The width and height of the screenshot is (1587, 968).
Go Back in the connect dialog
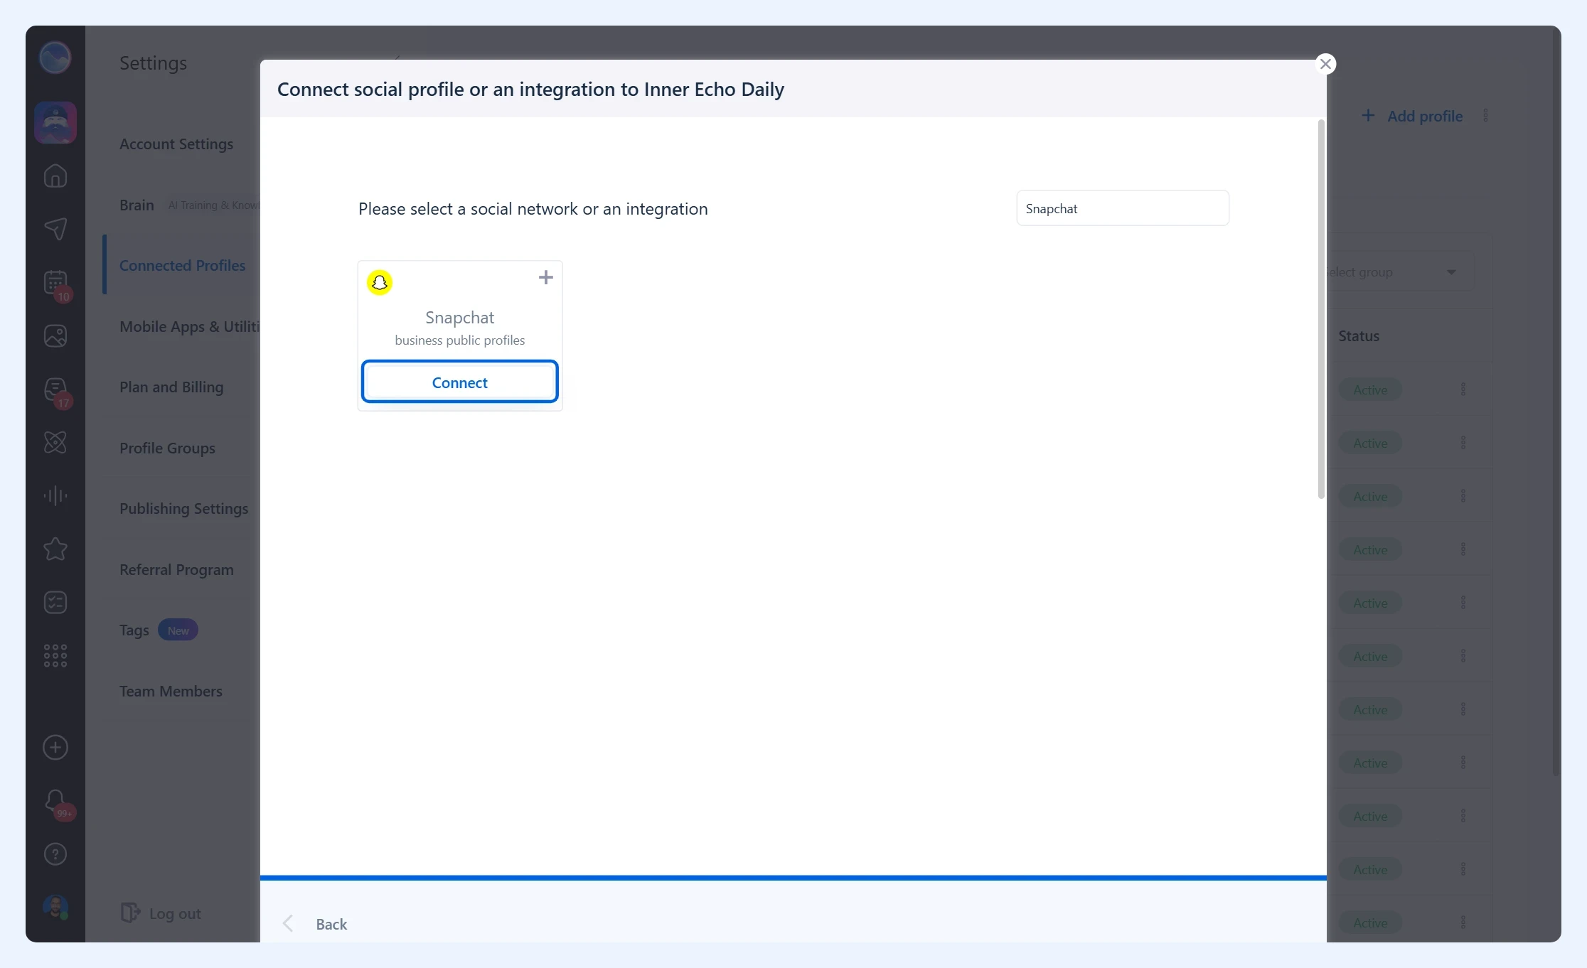coord(331,924)
